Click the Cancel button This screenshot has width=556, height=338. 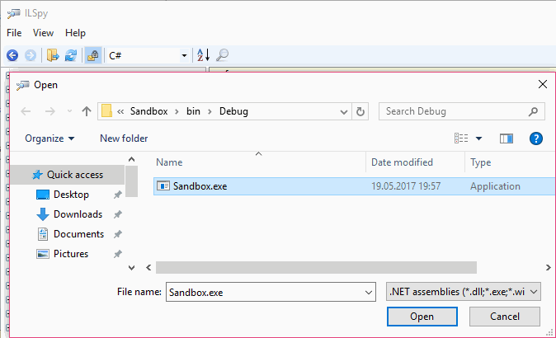tap(505, 317)
